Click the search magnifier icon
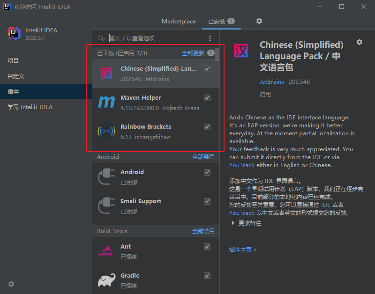The height and width of the screenshot is (294, 375). pyautogui.click(x=101, y=38)
